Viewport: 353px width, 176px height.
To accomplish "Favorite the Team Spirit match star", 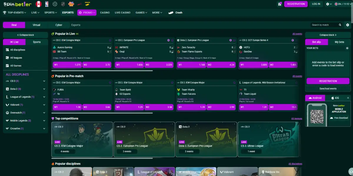I will coord(172,83).
